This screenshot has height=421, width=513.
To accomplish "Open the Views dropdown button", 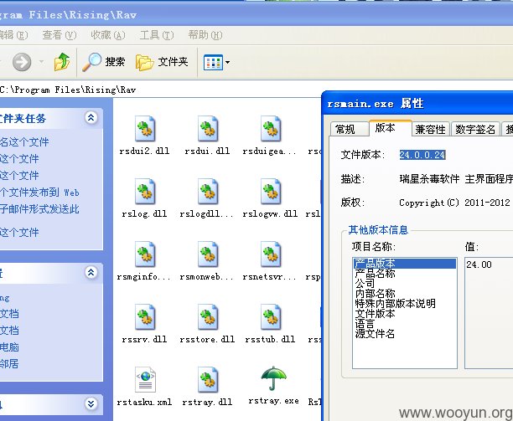I will click(216, 62).
